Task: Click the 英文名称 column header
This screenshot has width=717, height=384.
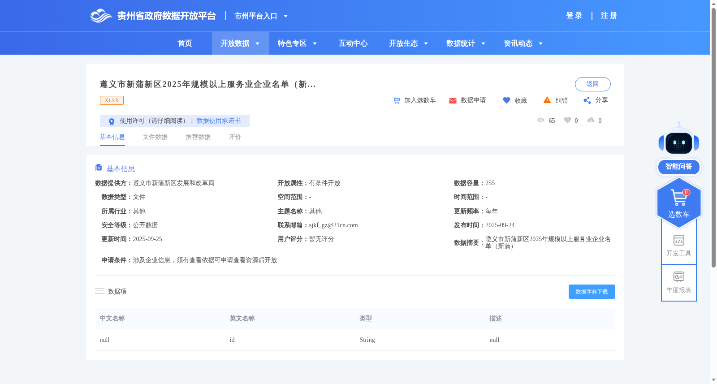Action: [x=242, y=319]
